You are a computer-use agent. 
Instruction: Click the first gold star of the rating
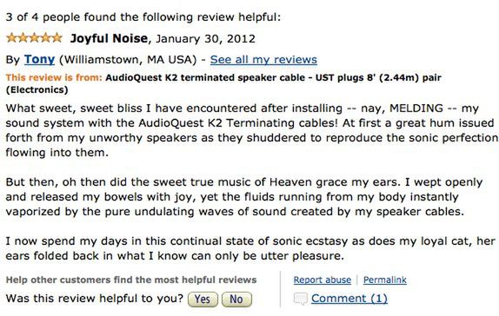pyautogui.click(x=12, y=38)
